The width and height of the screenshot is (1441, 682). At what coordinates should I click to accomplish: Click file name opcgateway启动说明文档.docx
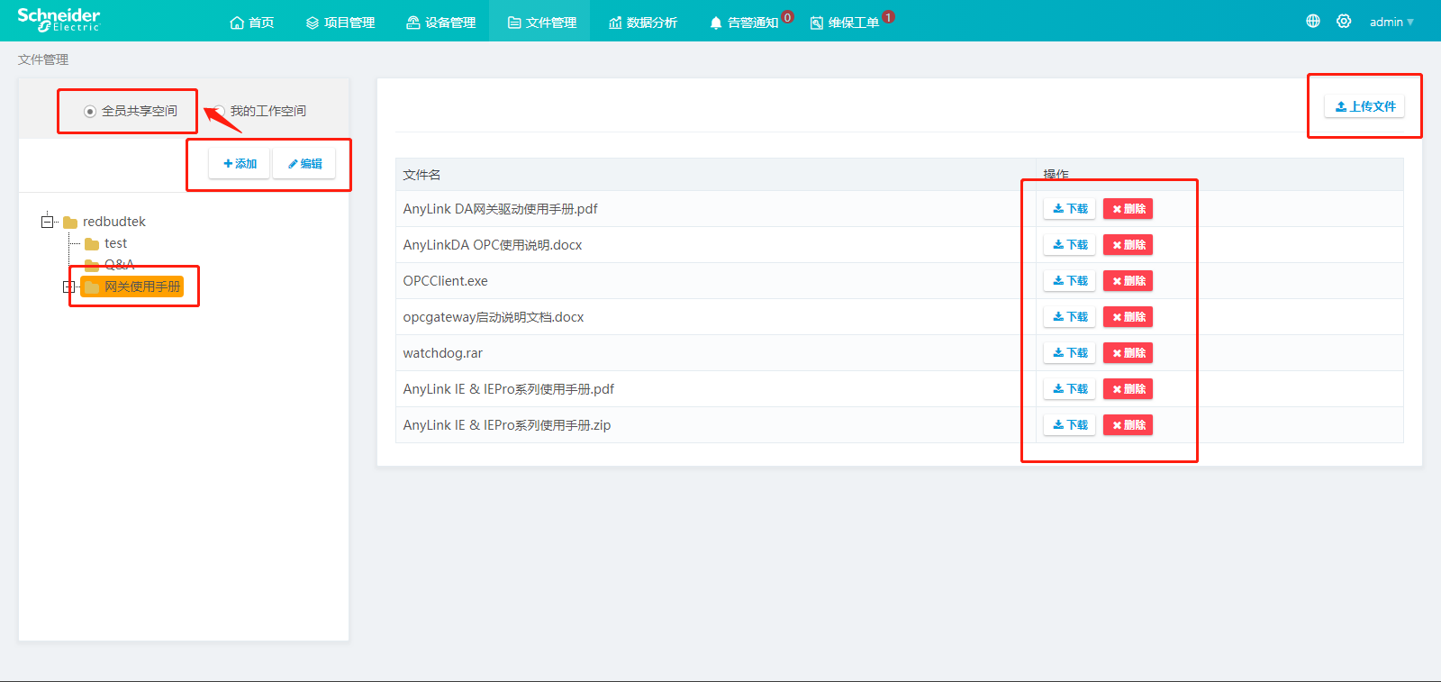point(494,317)
